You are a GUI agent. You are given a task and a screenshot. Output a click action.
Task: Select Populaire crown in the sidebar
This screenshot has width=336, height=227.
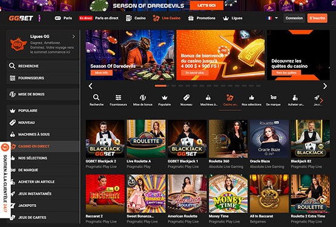click(42, 111)
